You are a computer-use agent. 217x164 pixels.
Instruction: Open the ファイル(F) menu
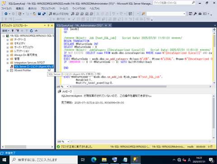6,9
